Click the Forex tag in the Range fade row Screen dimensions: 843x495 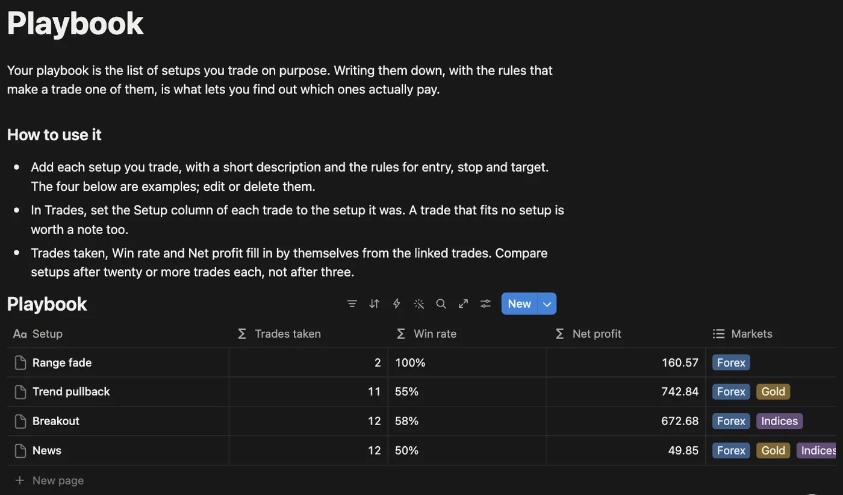[x=731, y=363]
